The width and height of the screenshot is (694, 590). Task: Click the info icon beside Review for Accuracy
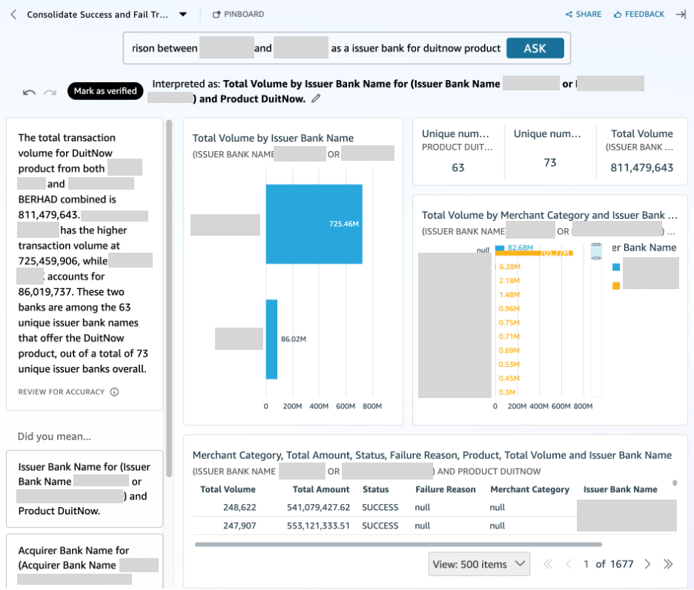coord(114,392)
